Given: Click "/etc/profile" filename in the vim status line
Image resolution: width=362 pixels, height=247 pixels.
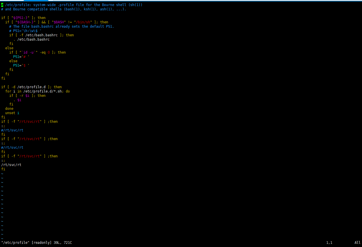Looking at the screenshot, I should [x=15, y=243].
